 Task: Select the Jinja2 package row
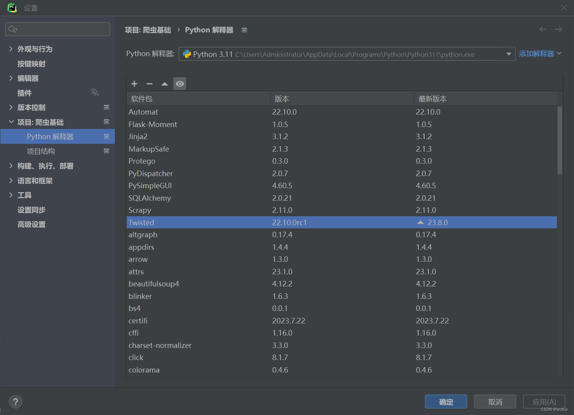point(342,136)
